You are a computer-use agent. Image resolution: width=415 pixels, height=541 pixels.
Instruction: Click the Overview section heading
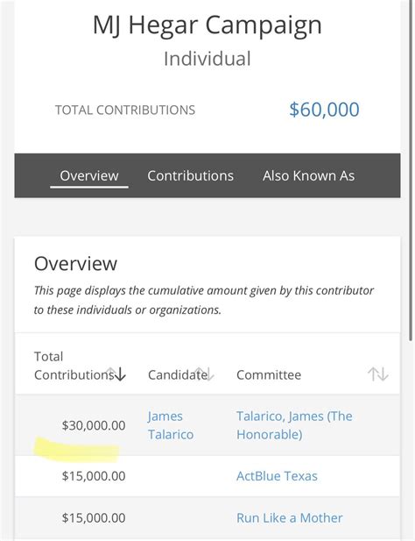pos(76,264)
